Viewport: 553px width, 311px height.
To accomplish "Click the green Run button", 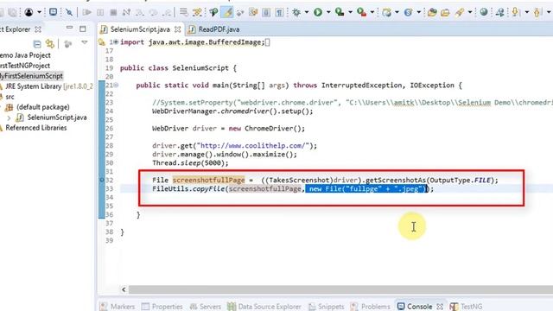I will tap(318, 13).
